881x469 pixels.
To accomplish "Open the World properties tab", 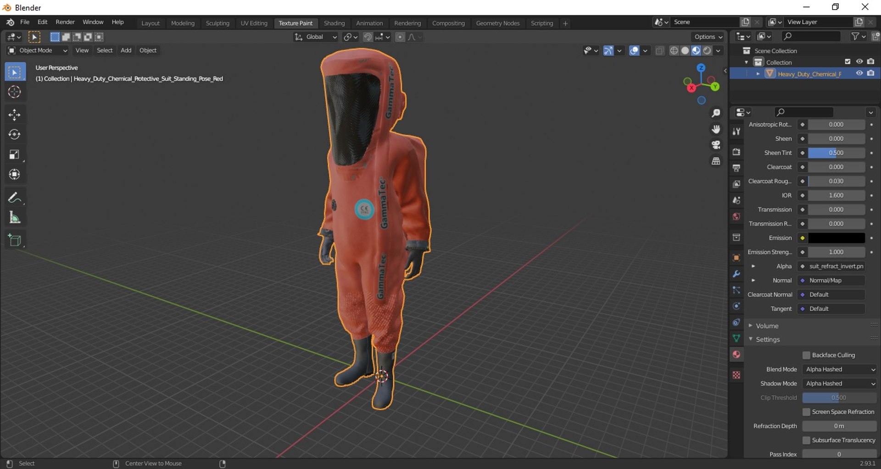I will (736, 216).
